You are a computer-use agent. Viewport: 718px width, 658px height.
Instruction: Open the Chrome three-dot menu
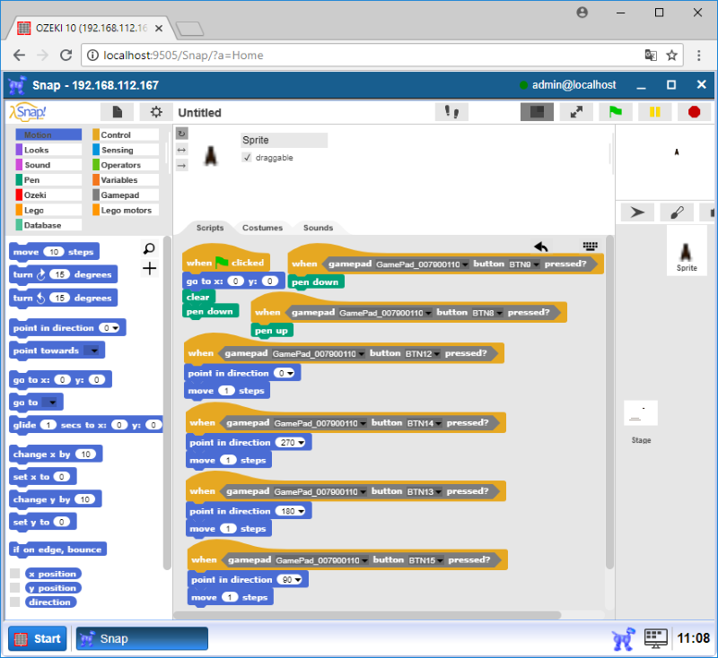pyautogui.click(x=699, y=56)
